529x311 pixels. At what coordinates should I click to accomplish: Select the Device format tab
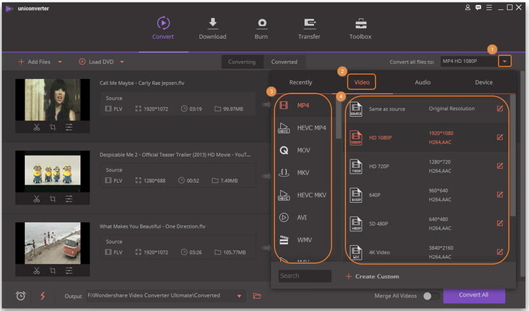484,82
